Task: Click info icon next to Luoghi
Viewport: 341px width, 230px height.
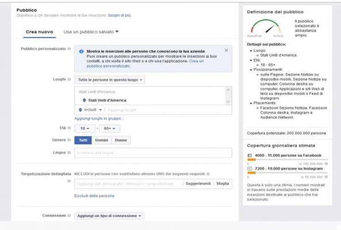Action: (69, 80)
